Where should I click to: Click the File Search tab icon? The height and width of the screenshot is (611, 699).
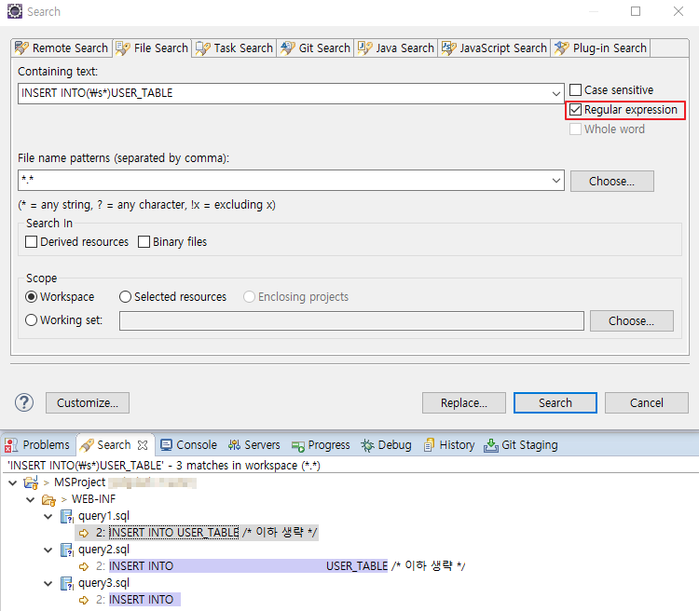123,48
